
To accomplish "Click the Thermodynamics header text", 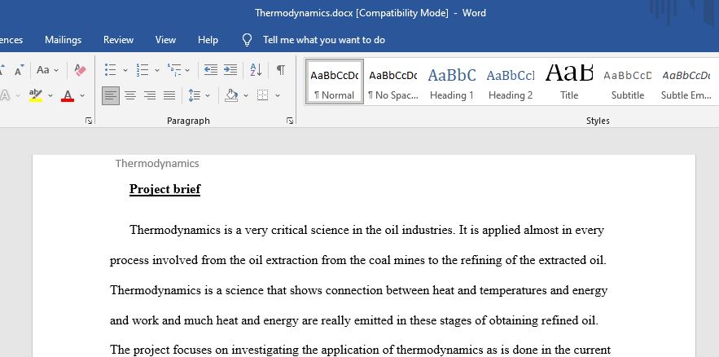I will pos(157,163).
